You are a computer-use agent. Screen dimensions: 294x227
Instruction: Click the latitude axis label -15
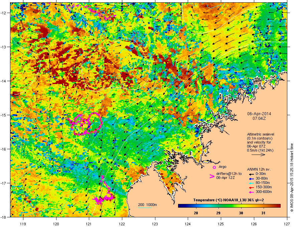[3, 115]
